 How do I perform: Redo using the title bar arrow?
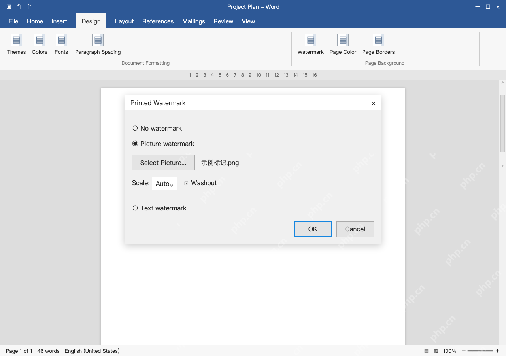click(x=29, y=7)
